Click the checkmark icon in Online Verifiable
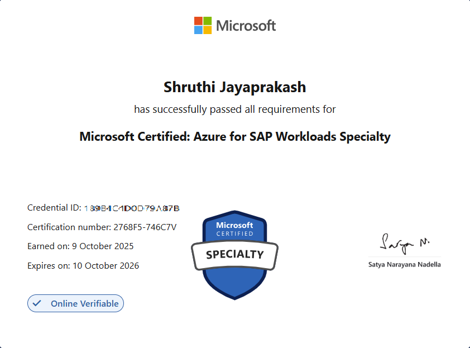470x348 pixels. [x=37, y=303]
